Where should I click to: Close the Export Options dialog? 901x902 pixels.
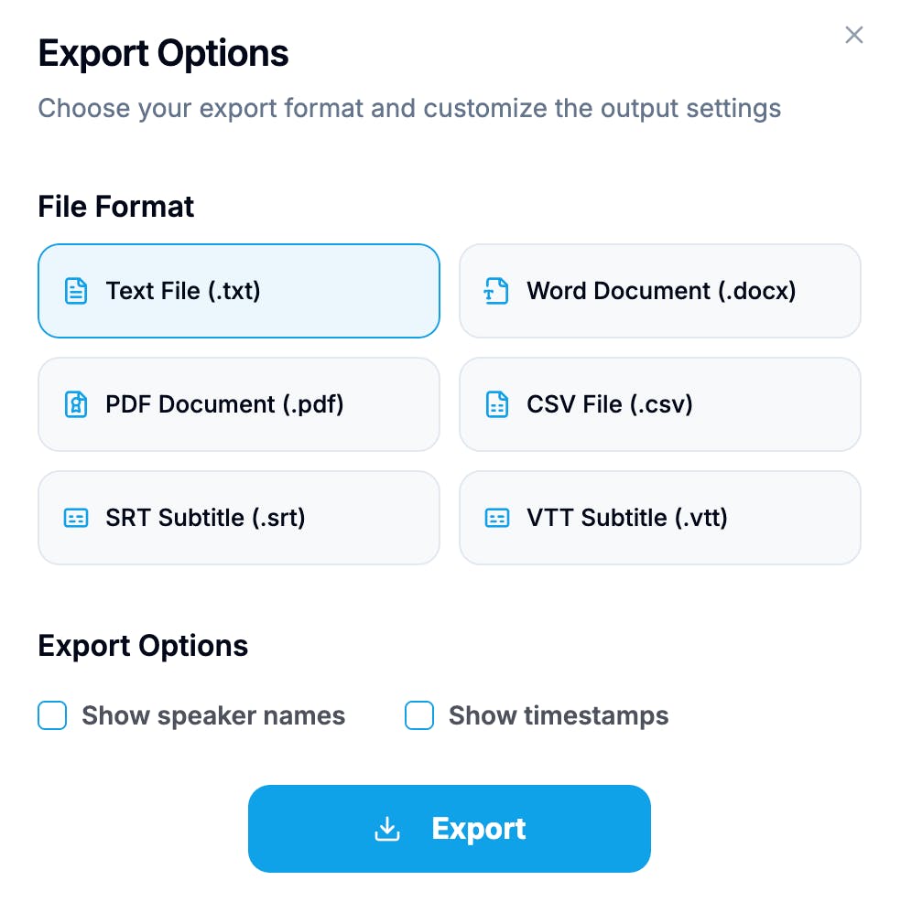853,35
